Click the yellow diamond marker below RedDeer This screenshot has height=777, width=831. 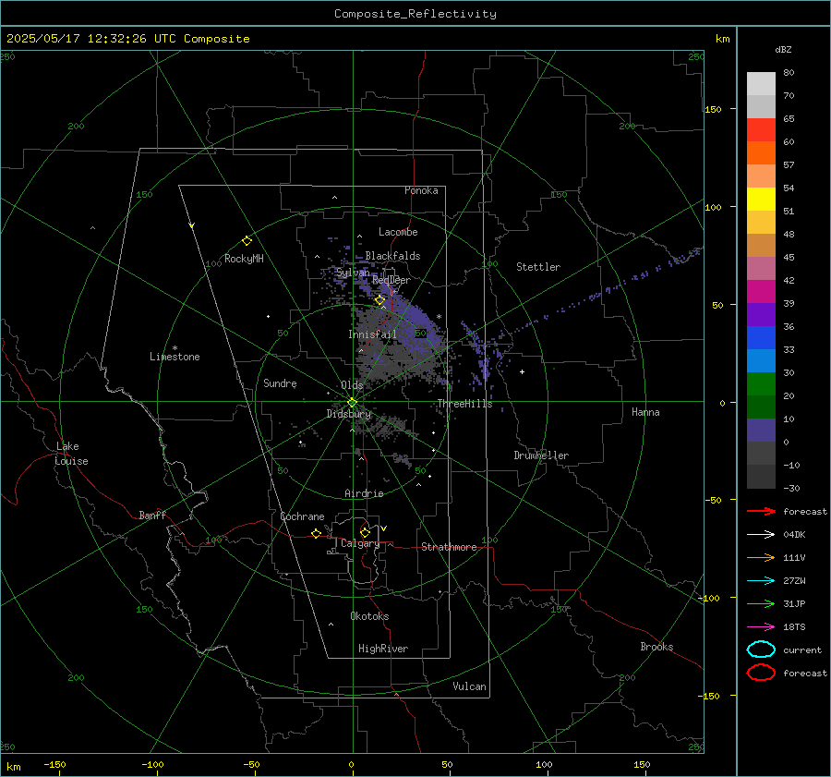point(380,300)
